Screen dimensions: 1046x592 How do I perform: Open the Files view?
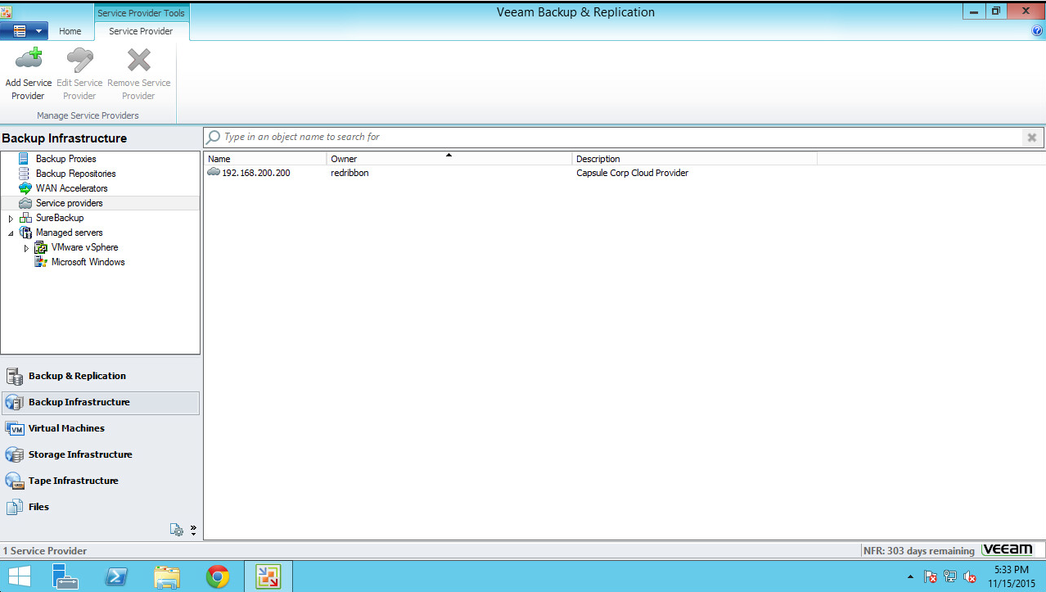[100, 507]
